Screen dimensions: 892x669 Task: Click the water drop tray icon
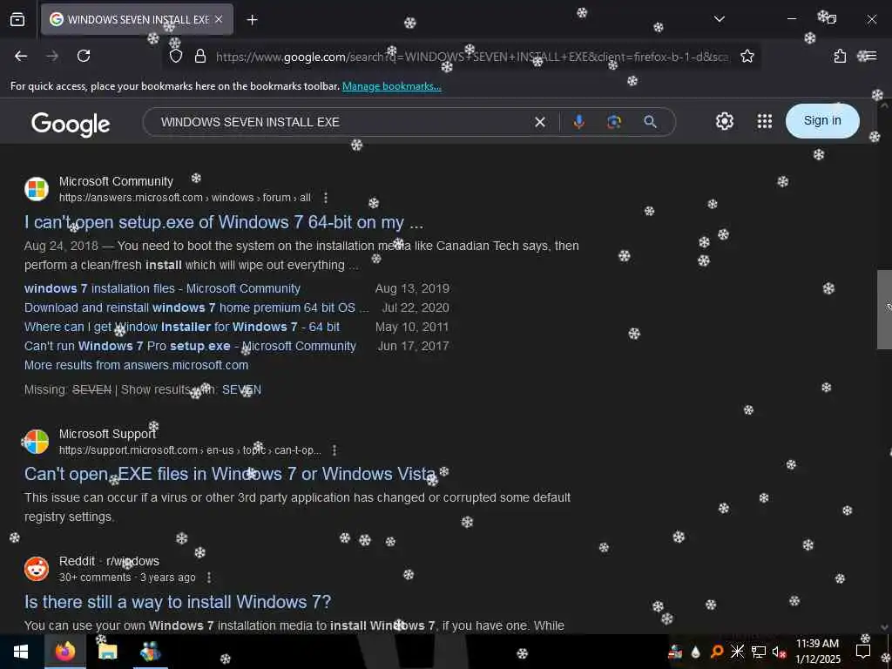click(x=695, y=652)
